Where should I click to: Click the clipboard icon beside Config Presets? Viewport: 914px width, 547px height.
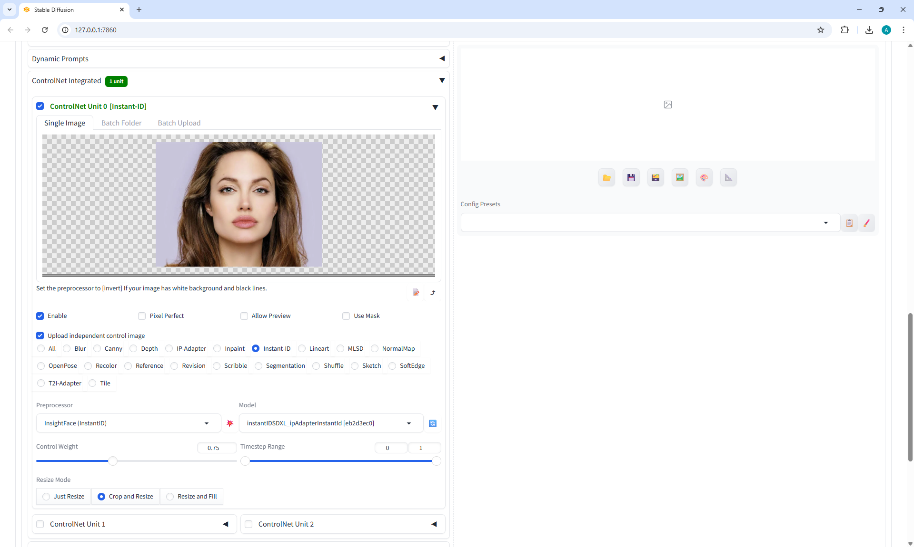click(849, 223)
